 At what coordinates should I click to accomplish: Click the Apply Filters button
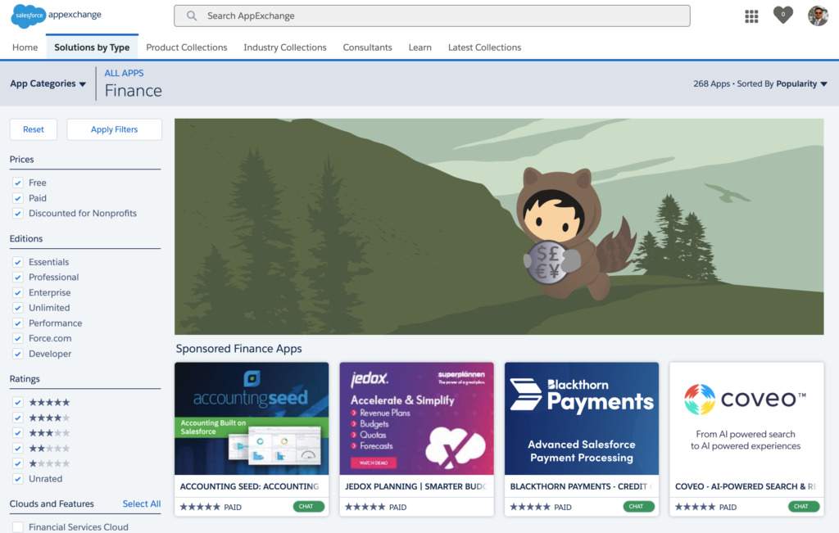tap(115, 129)
